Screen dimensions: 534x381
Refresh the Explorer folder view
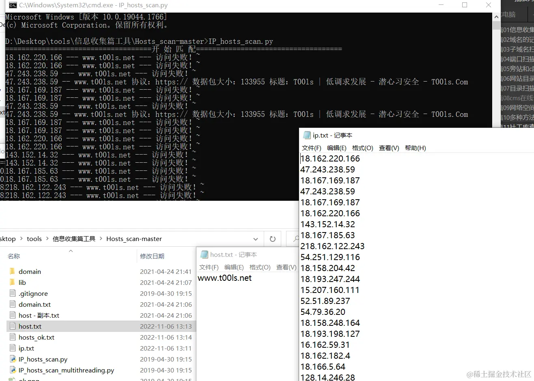point(273,239)
